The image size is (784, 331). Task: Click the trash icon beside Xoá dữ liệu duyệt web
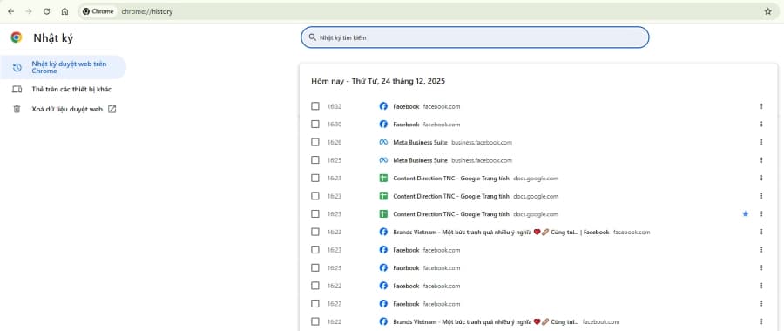coord(17,109)
